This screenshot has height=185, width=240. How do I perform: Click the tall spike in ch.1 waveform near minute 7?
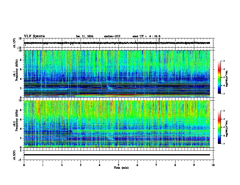159,41
